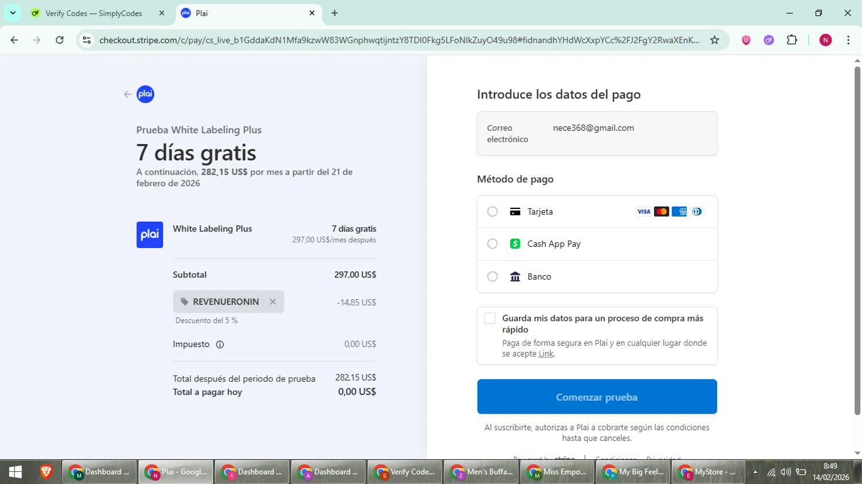The image size is (862, 484).
Task: Show hidden system tray icons
Action: click(x=755, y=473)
